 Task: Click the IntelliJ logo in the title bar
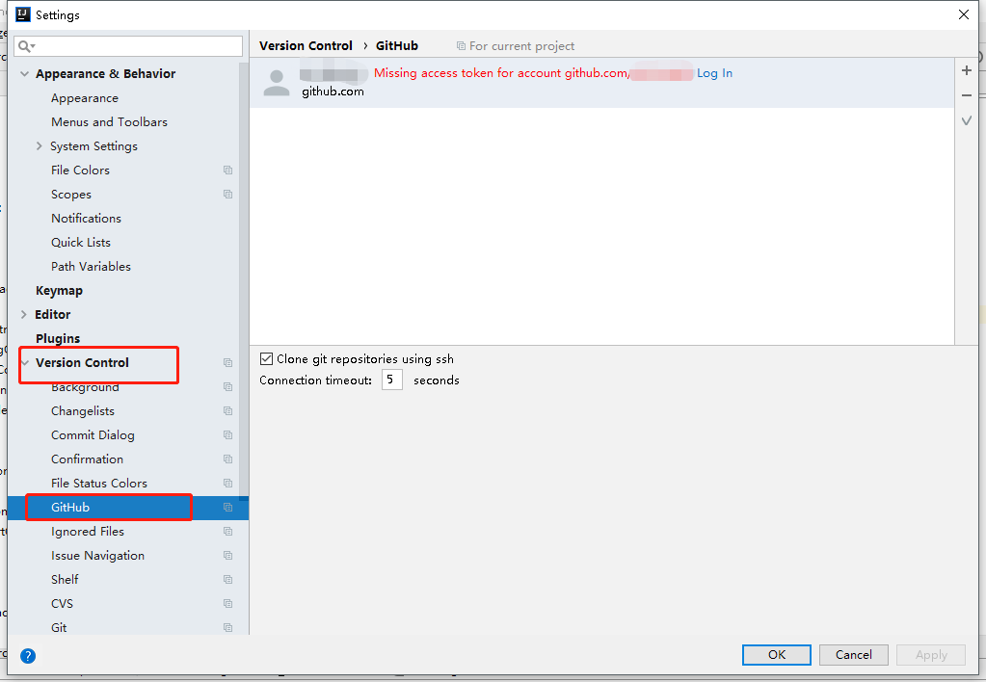coord(22,14)
